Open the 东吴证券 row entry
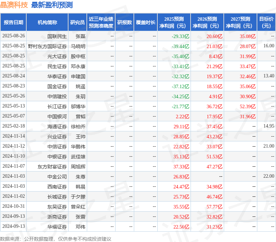This screenshot has height=242, width=276. (x=57, y=207)
